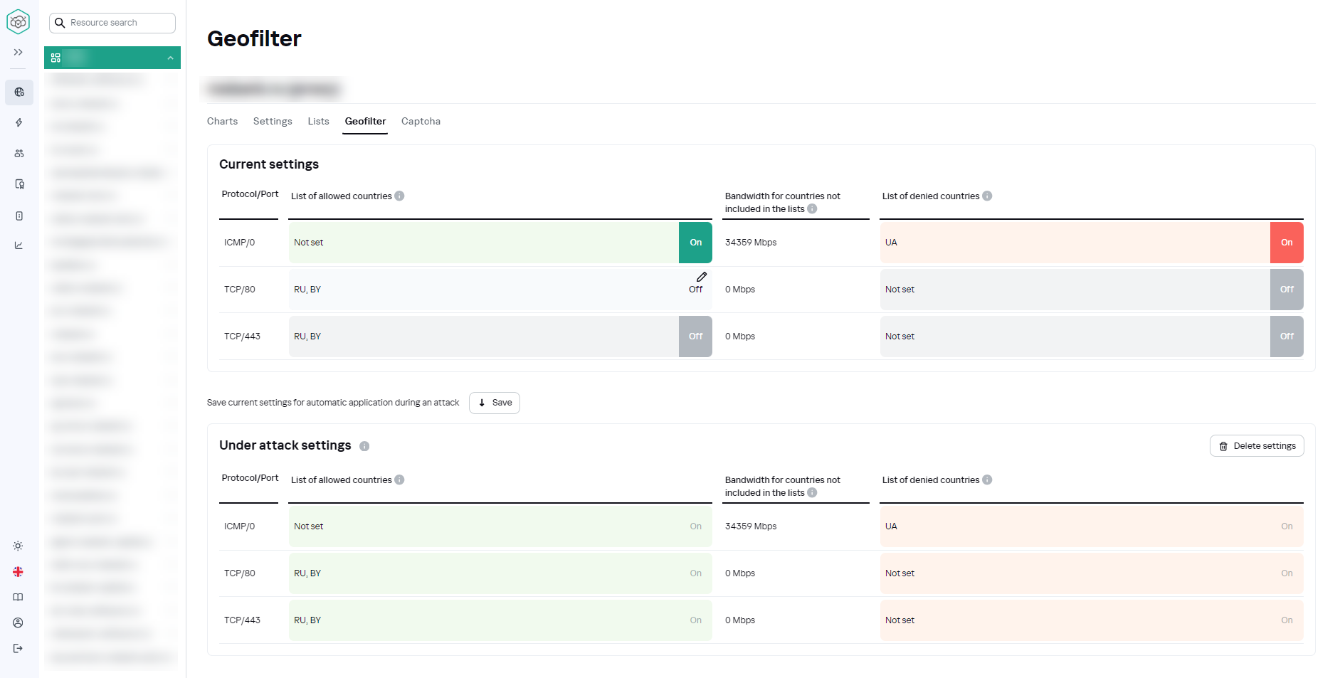Switch to the Captcha tab
Image resolution: width=1340 pixels, height=678 pixels.
click(421, 122)
